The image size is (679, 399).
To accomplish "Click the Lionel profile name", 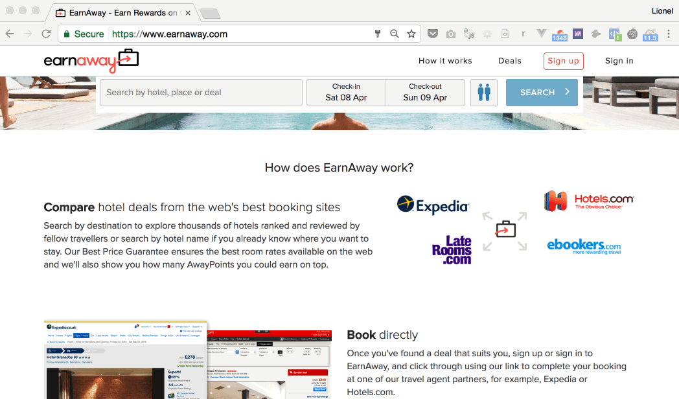I will [x=662, y=11].
